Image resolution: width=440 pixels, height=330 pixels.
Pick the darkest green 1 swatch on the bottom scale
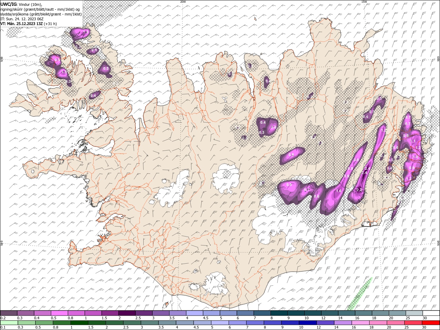point(79,323)
